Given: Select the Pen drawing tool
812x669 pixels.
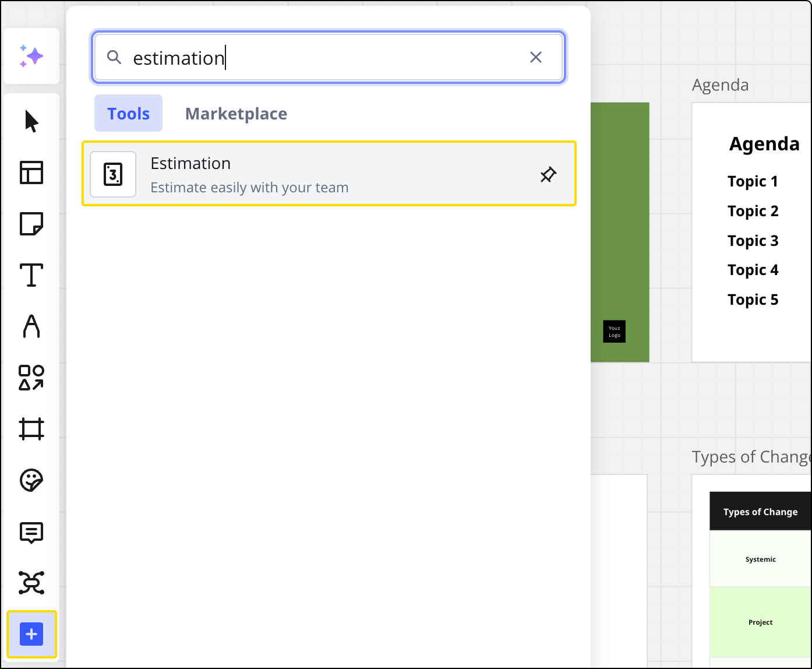Looking at the screenshot, I should (31, 326).
